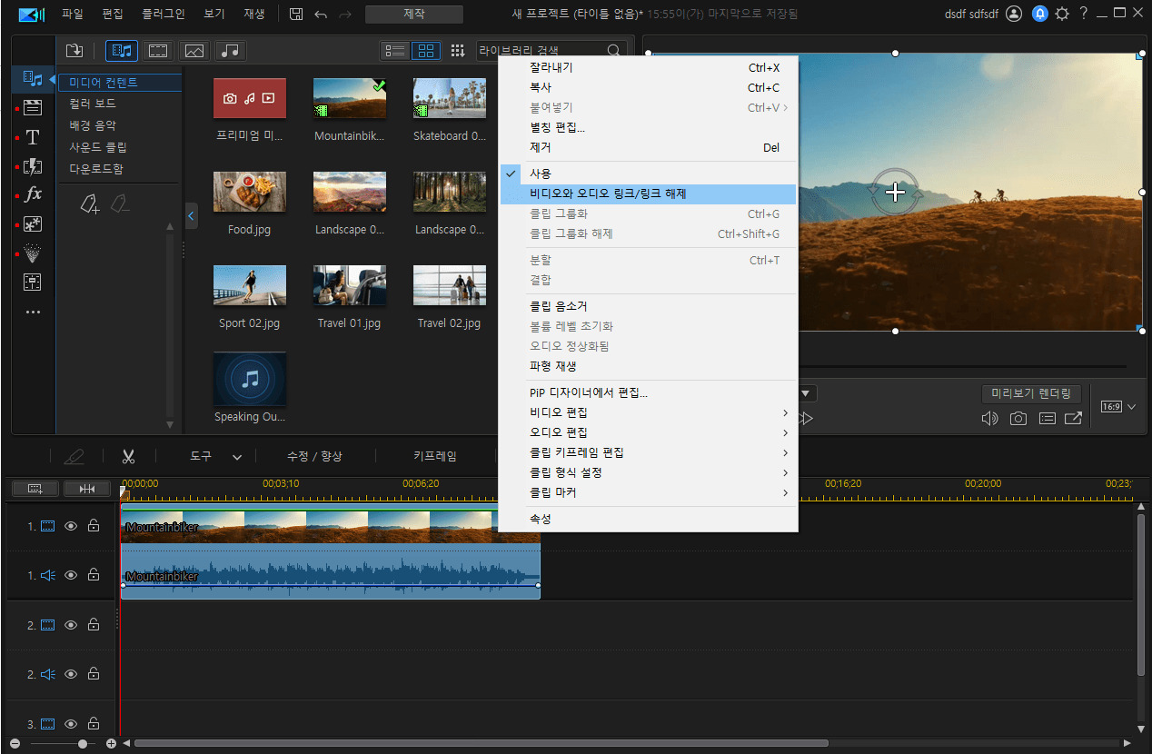Select the Food.jpg thumbnail

tap(249, 192)
